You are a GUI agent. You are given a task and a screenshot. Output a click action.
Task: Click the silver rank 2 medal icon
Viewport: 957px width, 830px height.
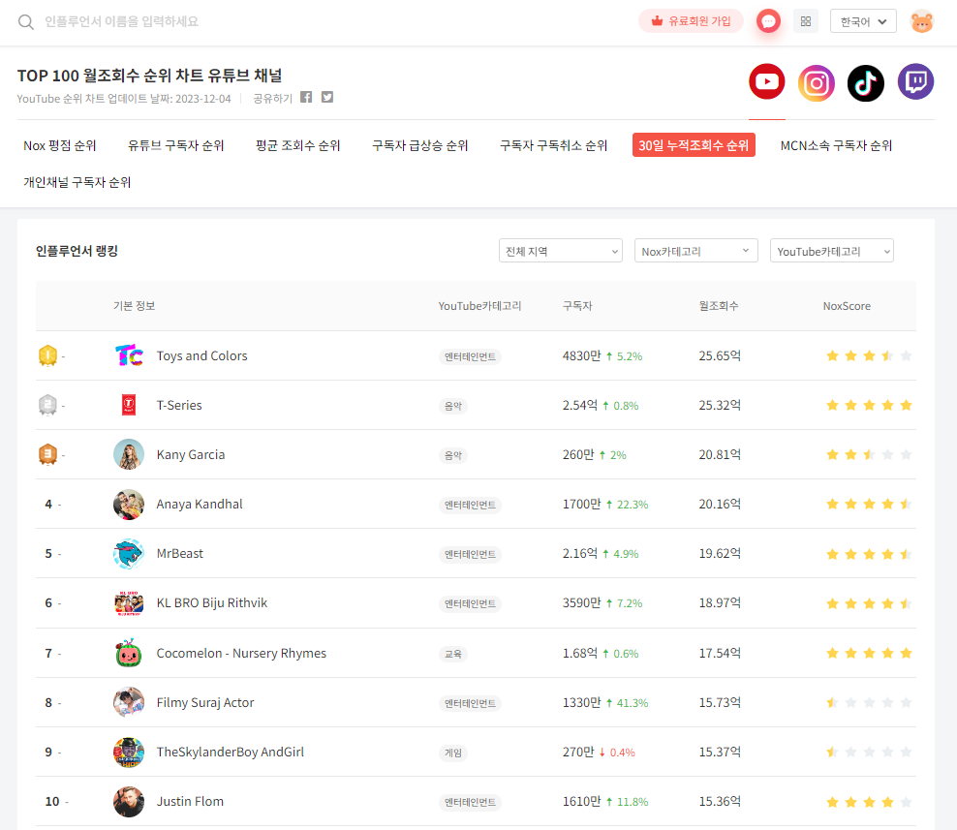pos(47,405)
